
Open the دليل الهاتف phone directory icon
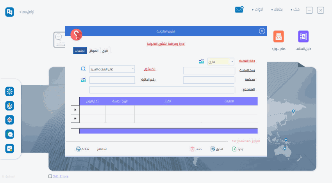303,37
